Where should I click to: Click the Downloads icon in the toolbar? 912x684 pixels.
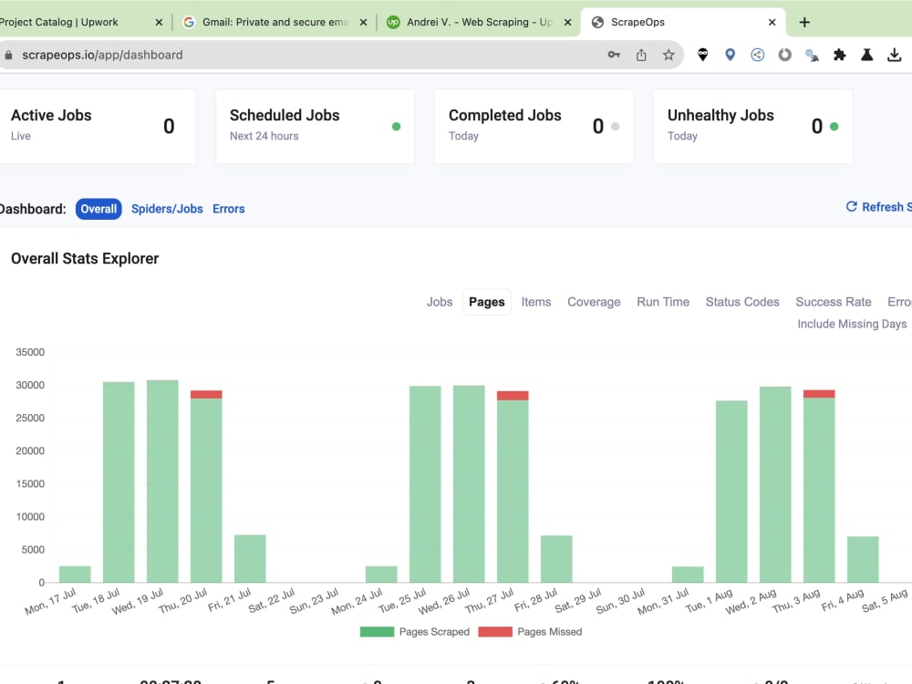[x=895, y=55]
